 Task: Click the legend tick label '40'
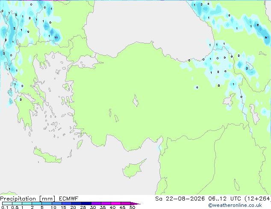point(112,207)
